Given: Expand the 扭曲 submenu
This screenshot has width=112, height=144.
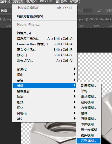Looking at the screenshot, I should [45, 75].
